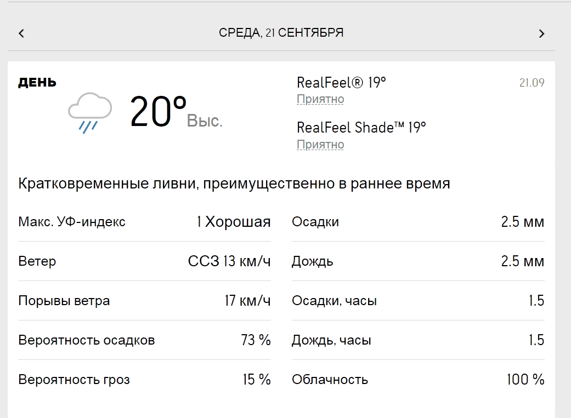This screenshot has height=418, width=571.
Task: Click the date heading Среда, 21 сентября
Action: coord(281,33)
